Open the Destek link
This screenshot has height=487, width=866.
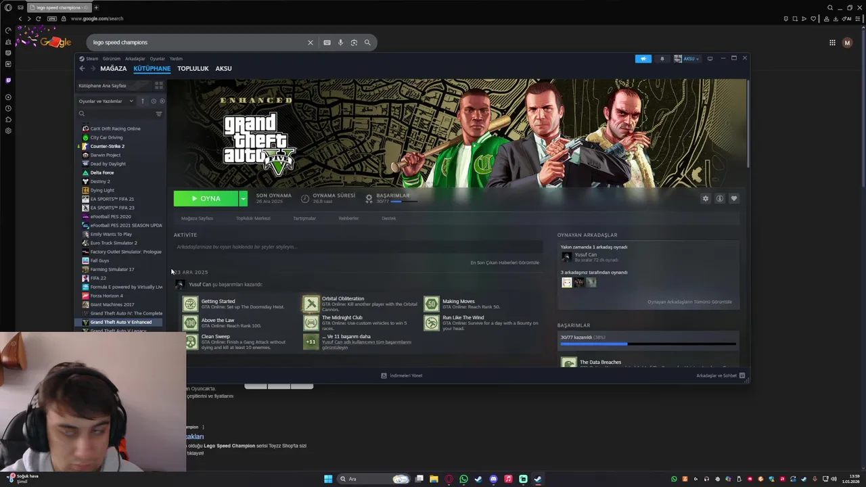(388, 218)
